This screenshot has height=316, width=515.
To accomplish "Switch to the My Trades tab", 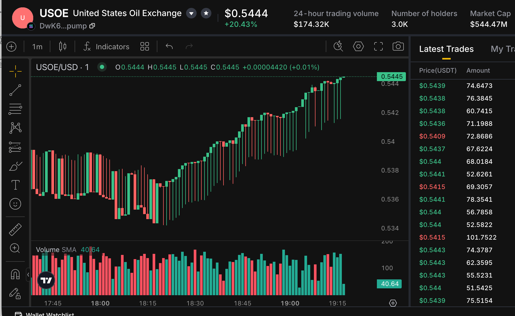I will coord(503,49).
